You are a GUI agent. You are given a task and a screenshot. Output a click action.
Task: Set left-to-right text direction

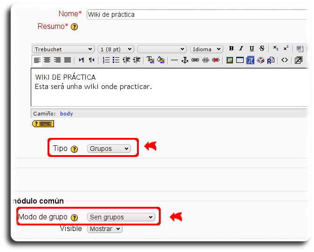(x=82, y=60)
